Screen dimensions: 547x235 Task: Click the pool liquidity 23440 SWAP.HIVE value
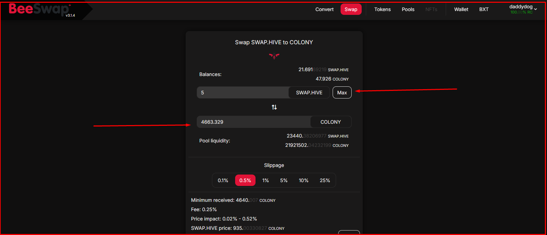(x=318, y=136)
